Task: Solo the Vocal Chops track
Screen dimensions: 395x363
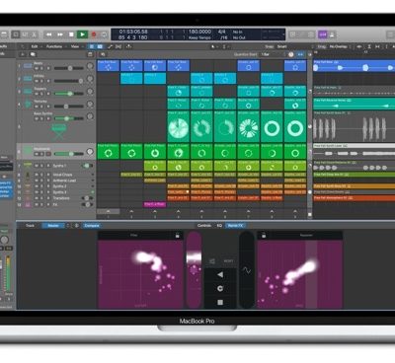Action: (42, 175)
